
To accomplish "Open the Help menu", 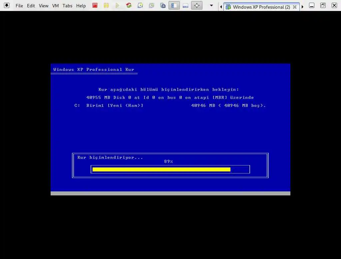I will click(81, 6).
